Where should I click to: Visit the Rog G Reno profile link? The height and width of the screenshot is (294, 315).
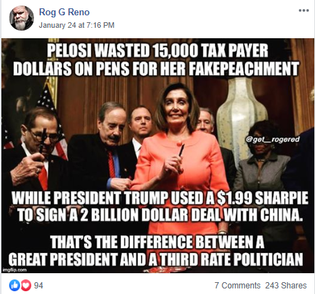64,12
